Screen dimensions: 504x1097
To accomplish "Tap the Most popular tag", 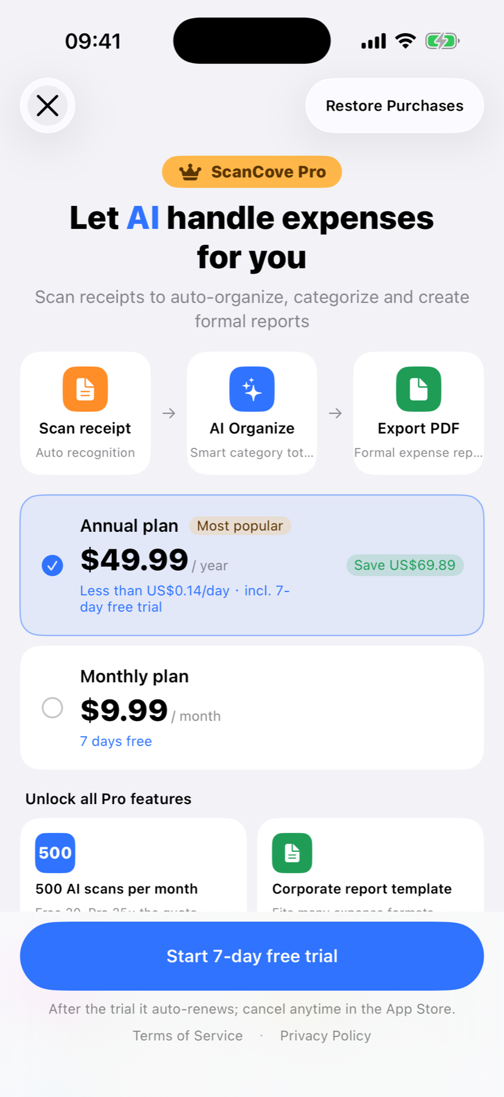I will pyautogui.click(x=240, y=526).
